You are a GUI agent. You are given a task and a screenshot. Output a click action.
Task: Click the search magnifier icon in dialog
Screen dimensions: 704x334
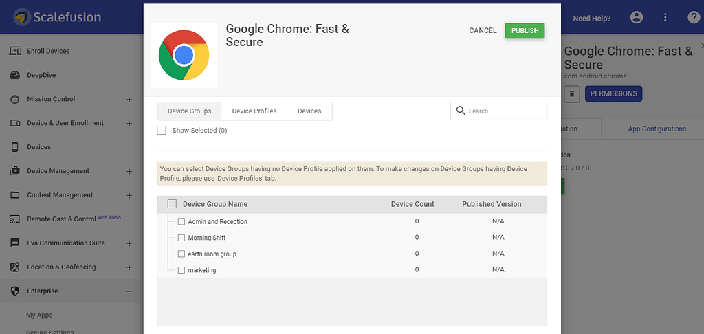coord(460,111)
